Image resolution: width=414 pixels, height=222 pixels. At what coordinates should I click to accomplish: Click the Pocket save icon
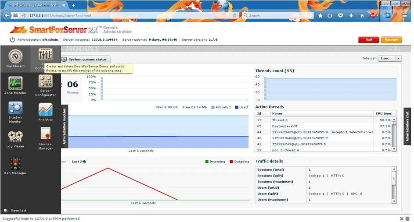point(341,15)
